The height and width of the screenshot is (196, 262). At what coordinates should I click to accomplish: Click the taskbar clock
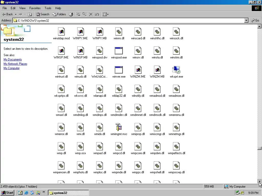click(x=253, y=193)
